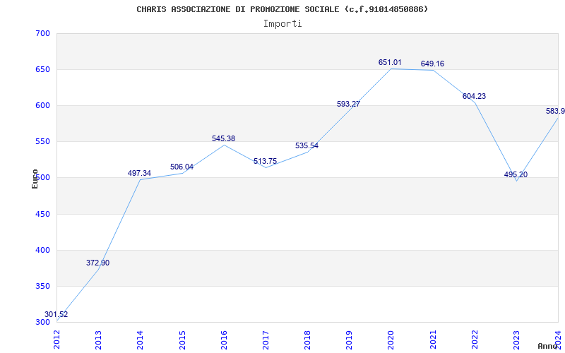
Task: Click the 495.20 data label
Action: [516, 174]
